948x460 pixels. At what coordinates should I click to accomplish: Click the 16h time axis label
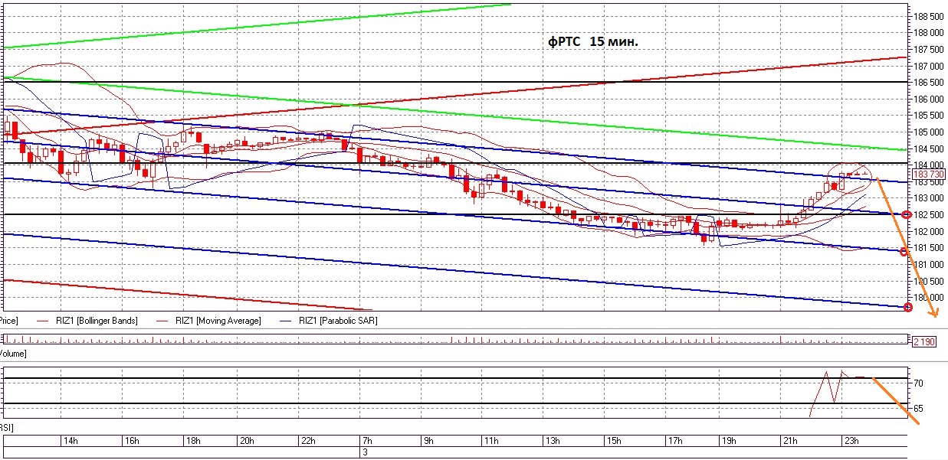pyautogui.click(x=131, y=441)
